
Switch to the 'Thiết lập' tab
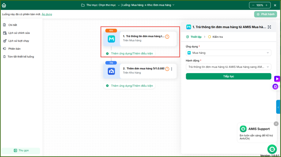click(x=194, y=37)
